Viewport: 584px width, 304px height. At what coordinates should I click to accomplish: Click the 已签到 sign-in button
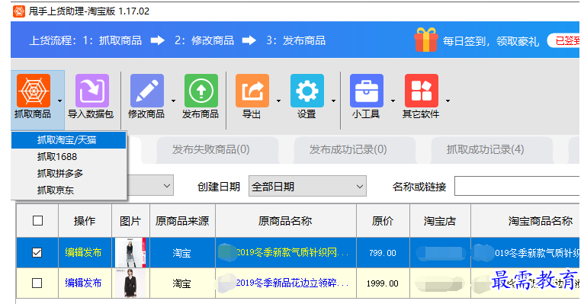(563, 40)
